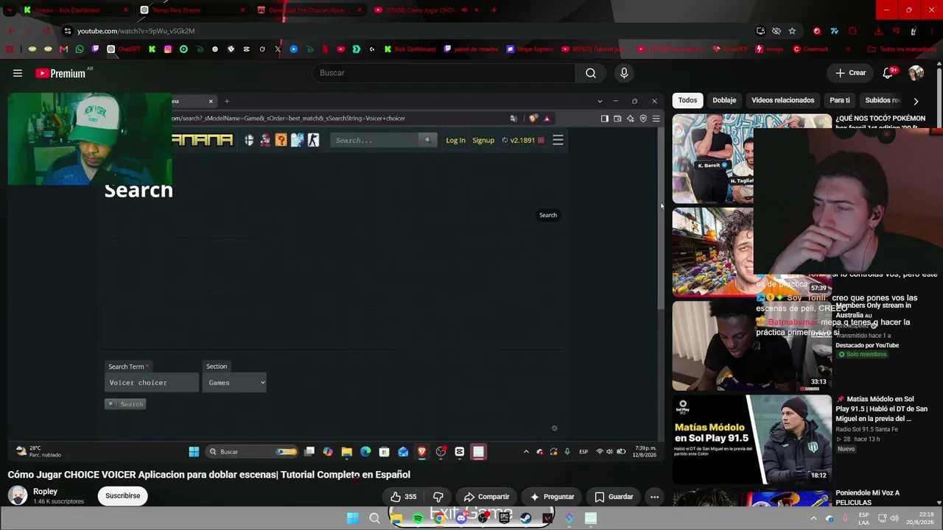Open the Matías Módolo video thumbnail

tap(751, 439)
